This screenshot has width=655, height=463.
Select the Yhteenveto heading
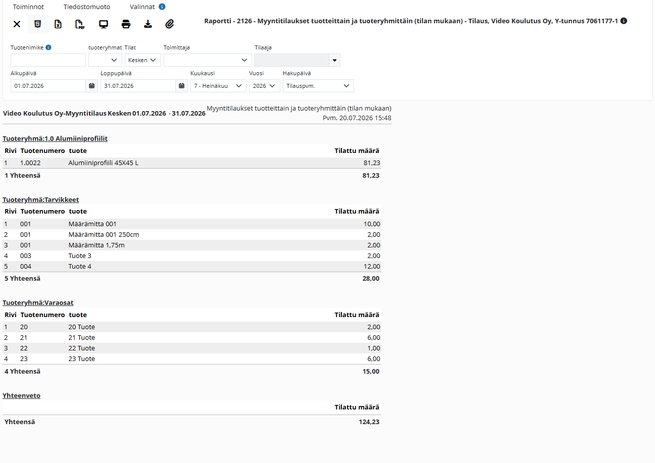pos(22,395)
